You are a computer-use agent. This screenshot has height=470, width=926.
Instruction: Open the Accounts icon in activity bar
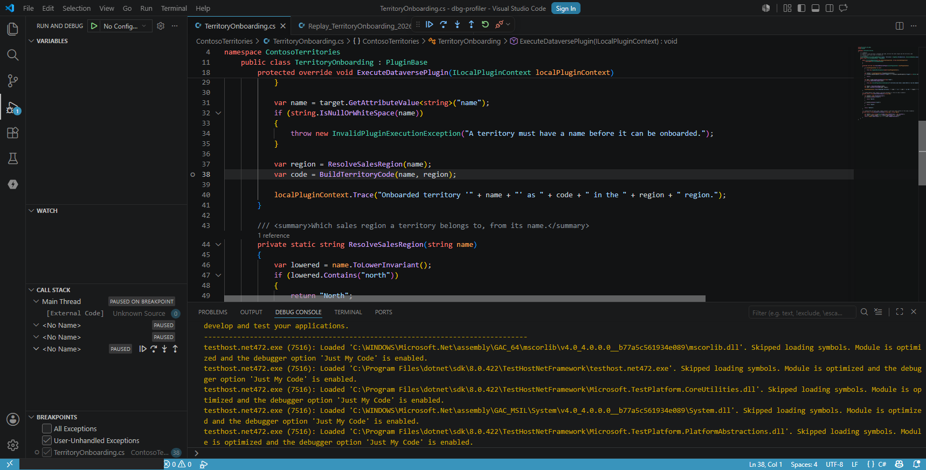[12, 419]
